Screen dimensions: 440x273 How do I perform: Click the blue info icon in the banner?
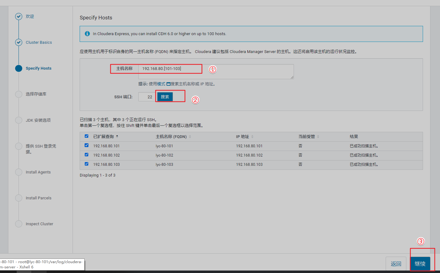click(x=87, y=34)
